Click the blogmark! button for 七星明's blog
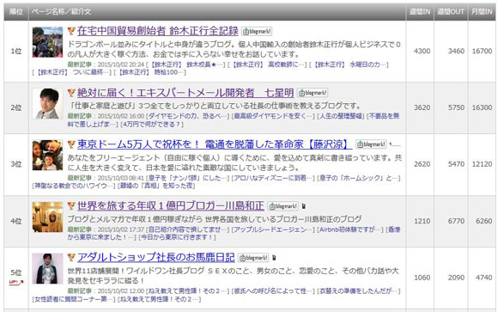 pyautogui.click(x=313, y=93)
